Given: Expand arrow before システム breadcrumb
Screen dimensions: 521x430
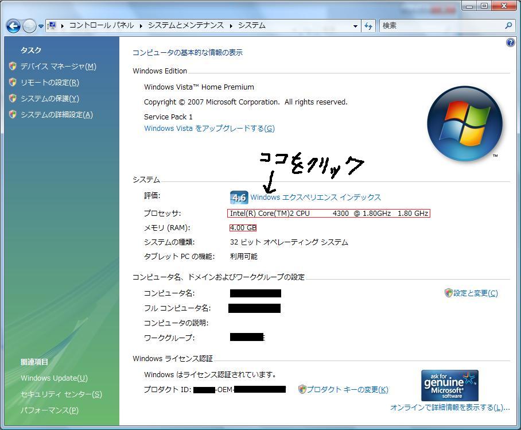Looking at the screenshot, I should 231,26.
